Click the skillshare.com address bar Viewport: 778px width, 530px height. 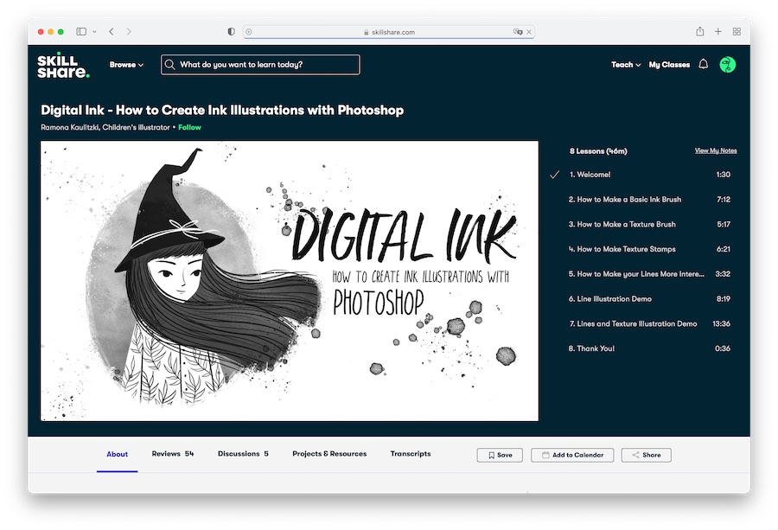[388, 32]
